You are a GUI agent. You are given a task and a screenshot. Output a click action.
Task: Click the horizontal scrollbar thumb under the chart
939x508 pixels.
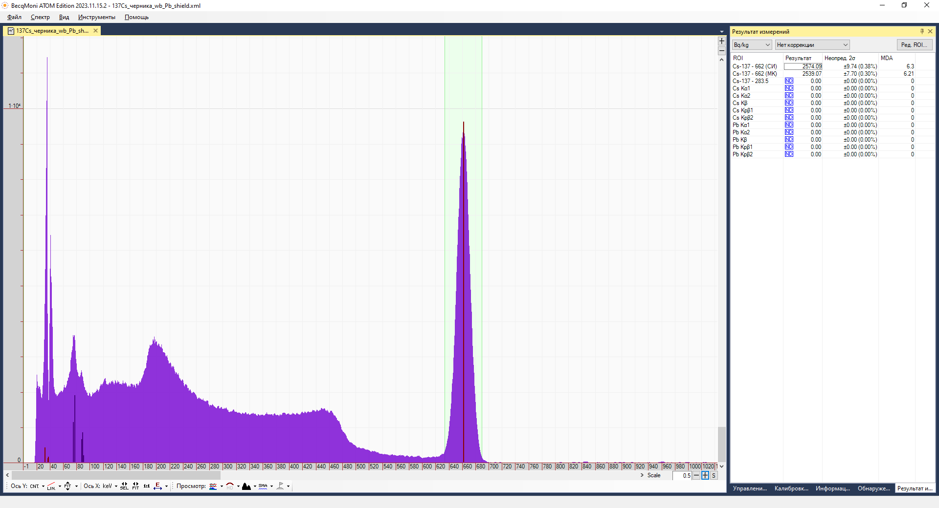tap(116, 475)
